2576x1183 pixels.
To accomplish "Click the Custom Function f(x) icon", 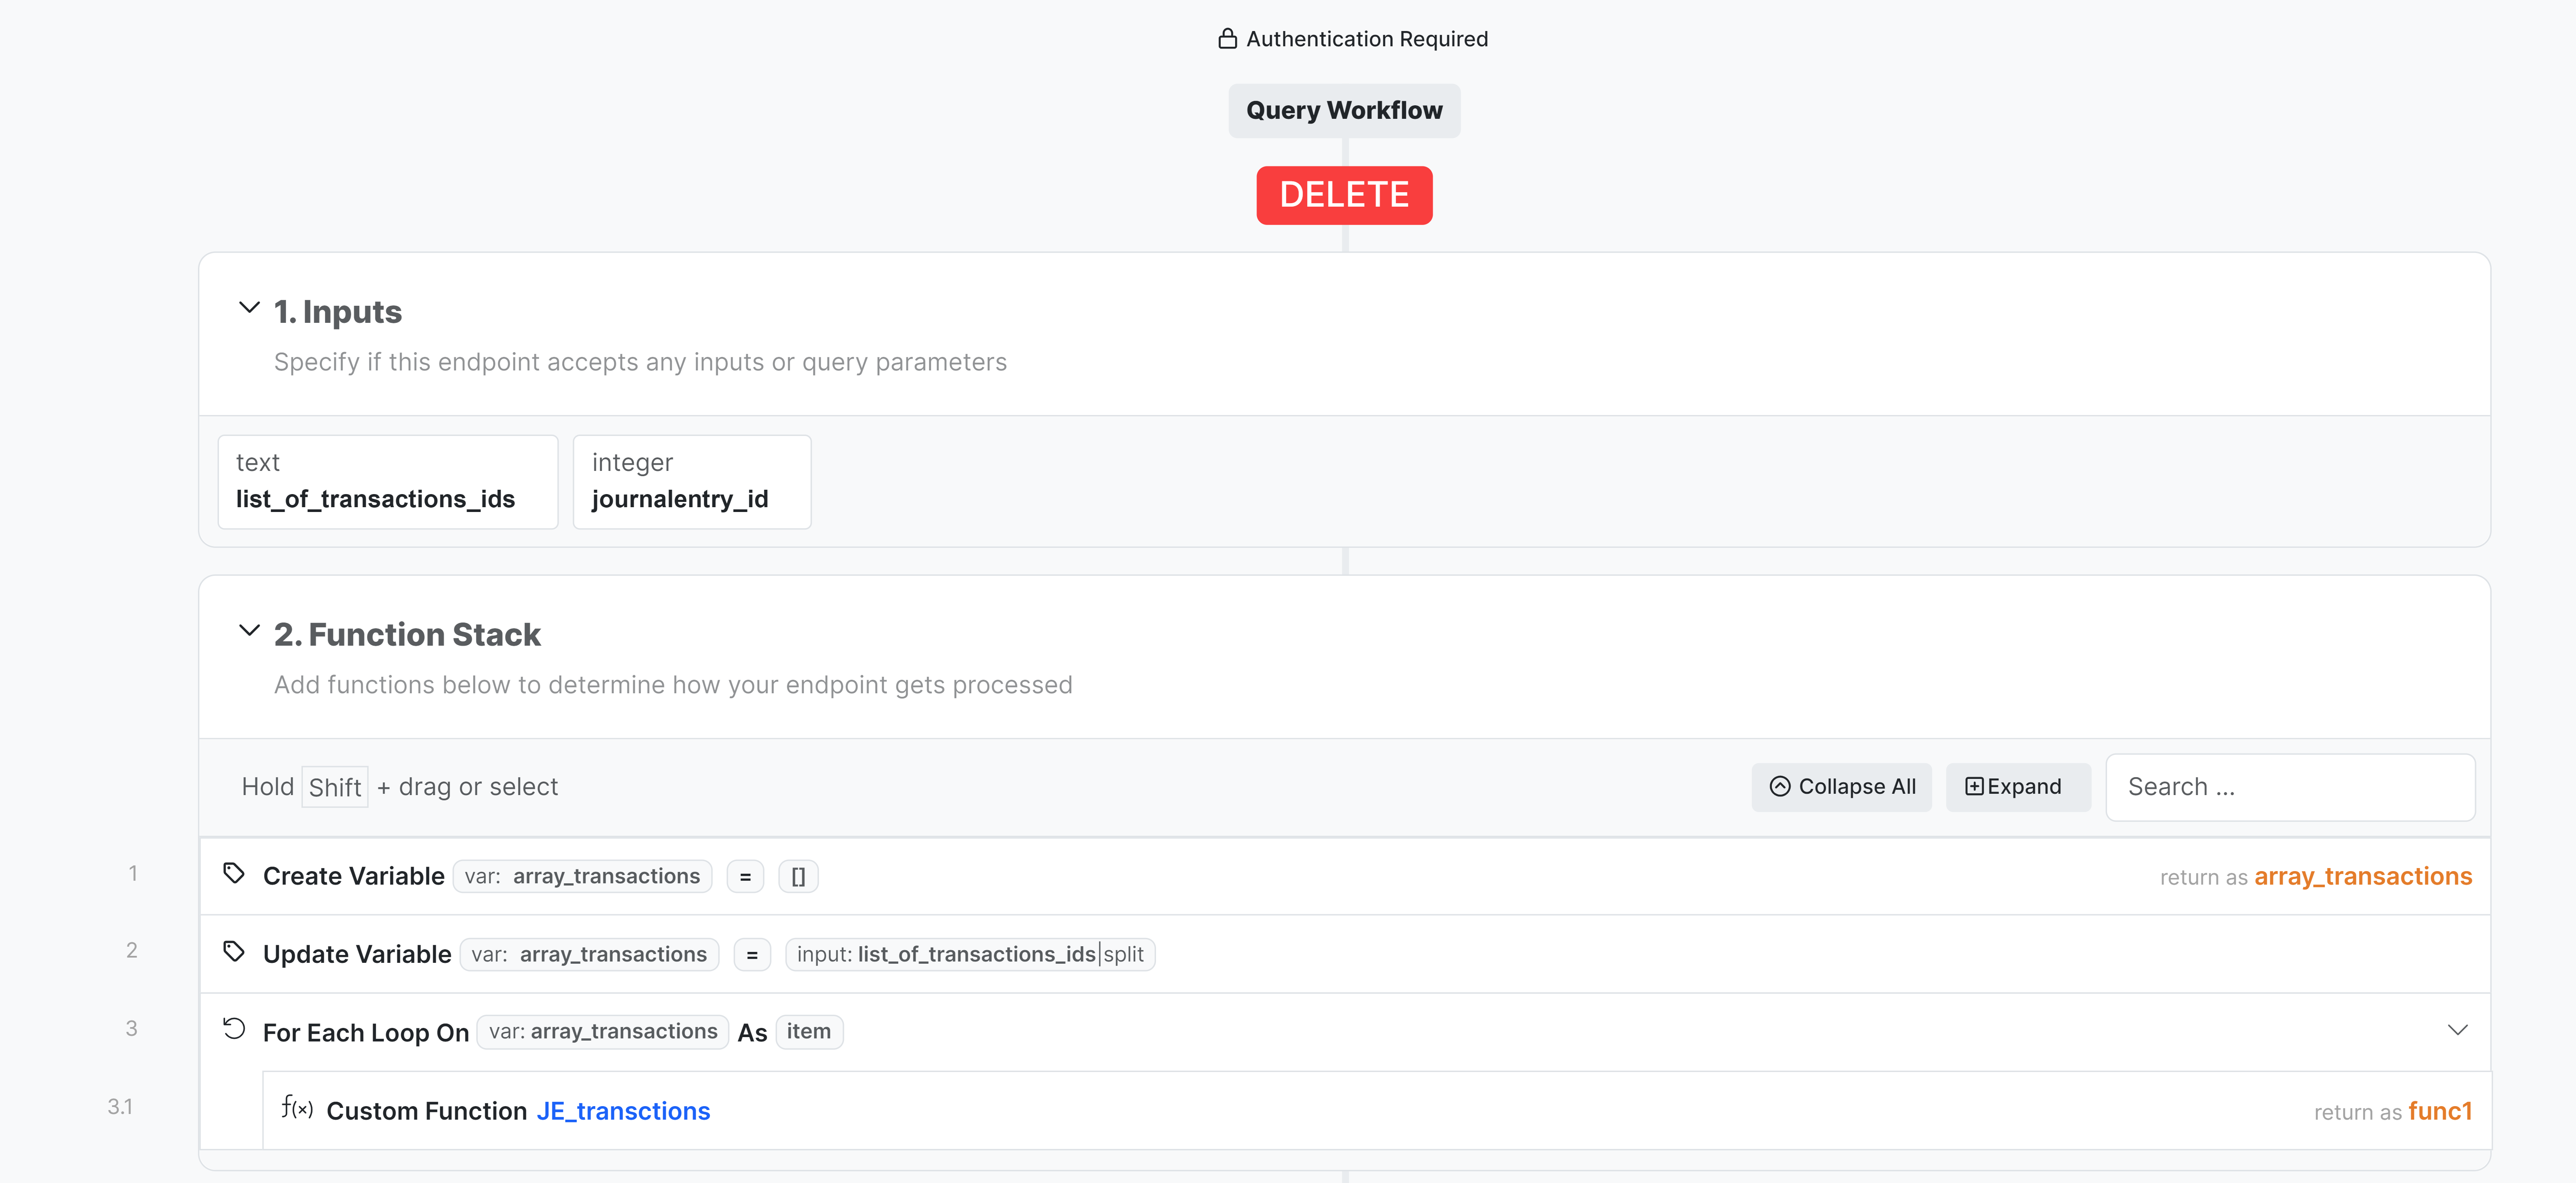I will pos(297,1107).
